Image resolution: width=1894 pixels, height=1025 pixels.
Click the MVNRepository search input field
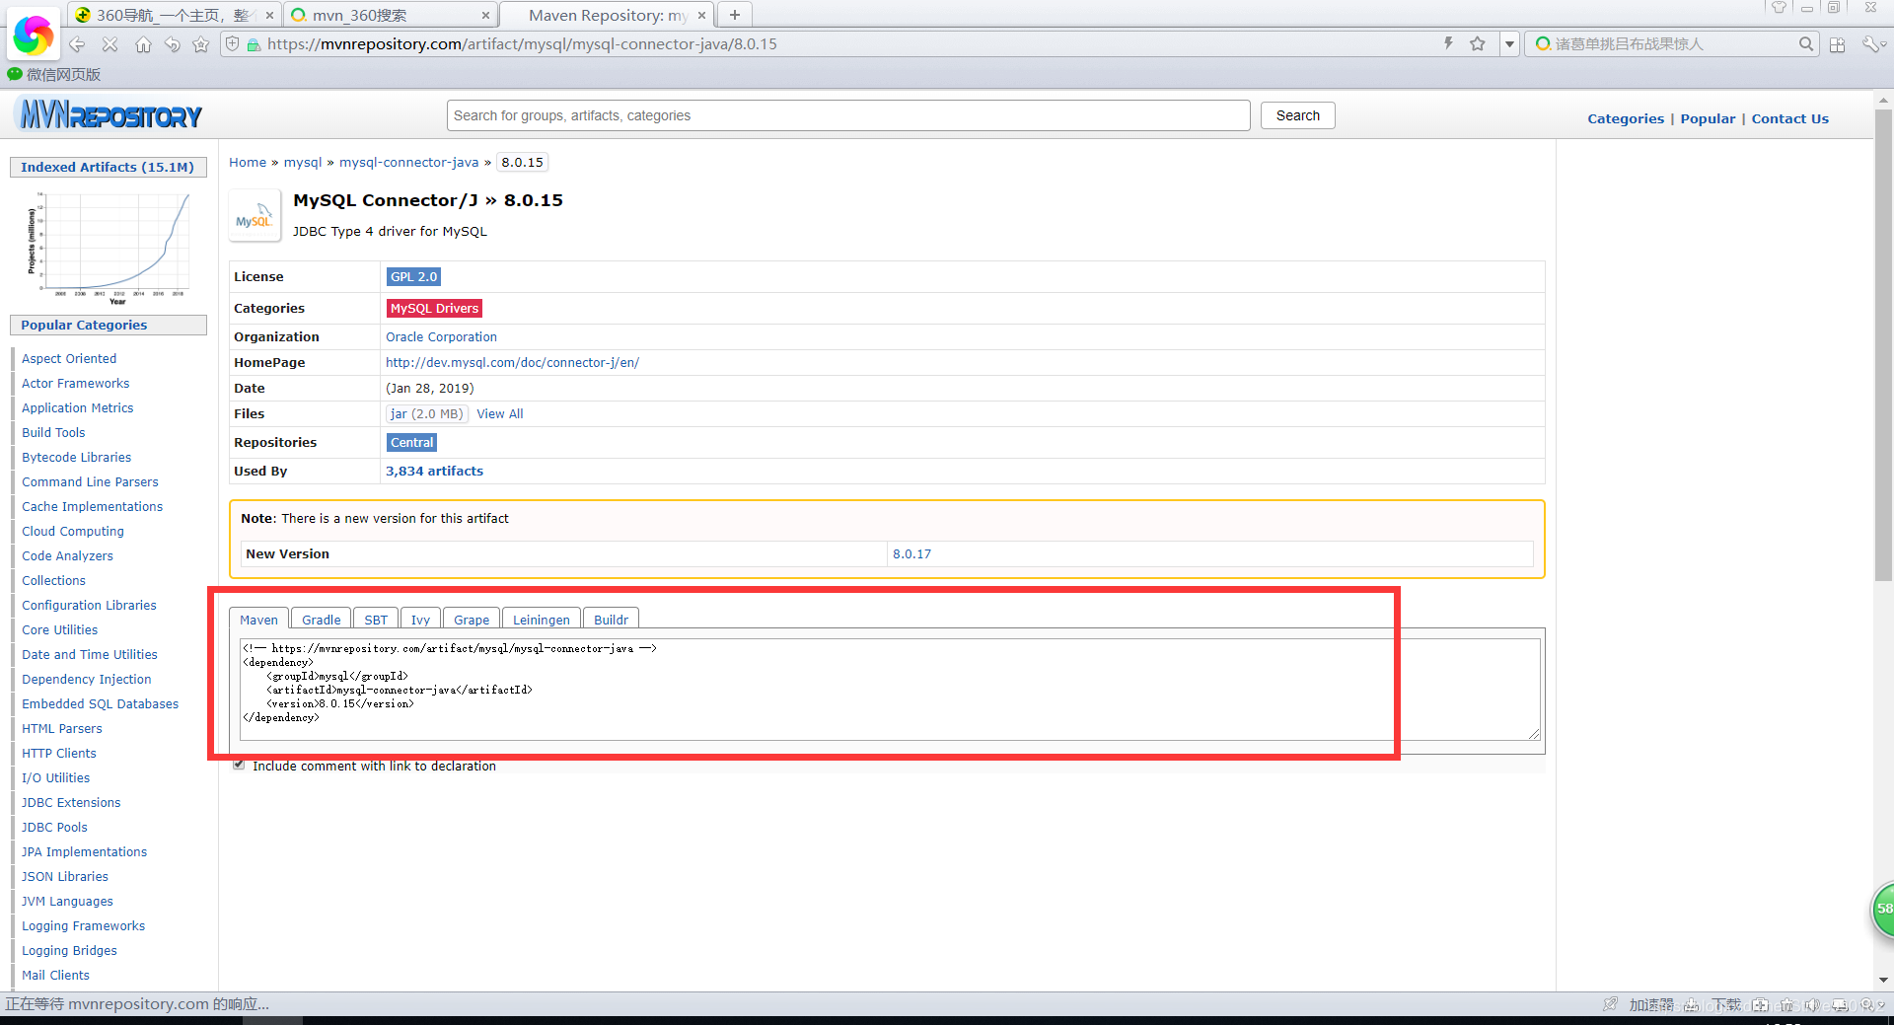pos(848,115)
